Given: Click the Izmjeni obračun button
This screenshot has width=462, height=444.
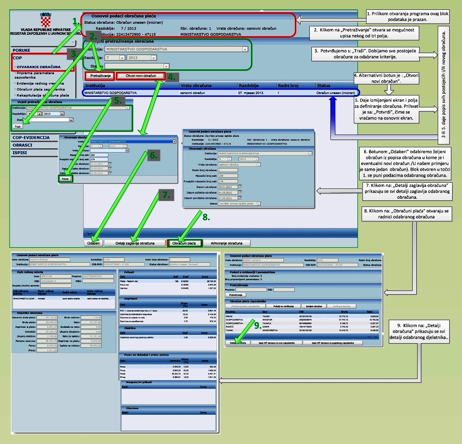Looking at the screenshot, I should (x=314, y=306).
